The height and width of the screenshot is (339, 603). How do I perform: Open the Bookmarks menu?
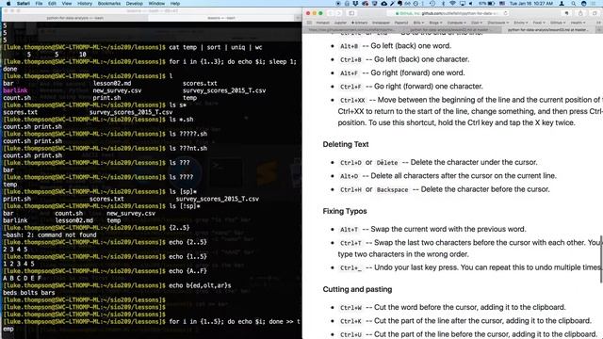point(109,4)
